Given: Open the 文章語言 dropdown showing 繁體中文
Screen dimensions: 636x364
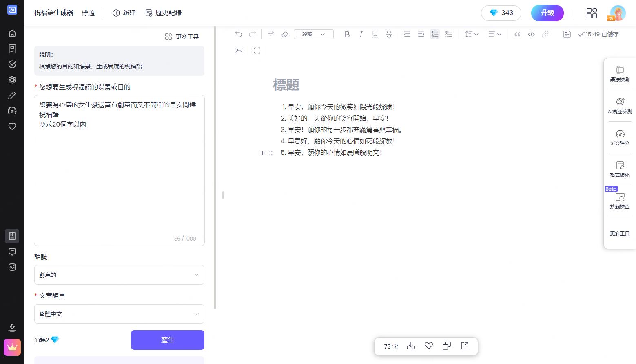Looking at the screenshot, I should [x=119, y=314].
